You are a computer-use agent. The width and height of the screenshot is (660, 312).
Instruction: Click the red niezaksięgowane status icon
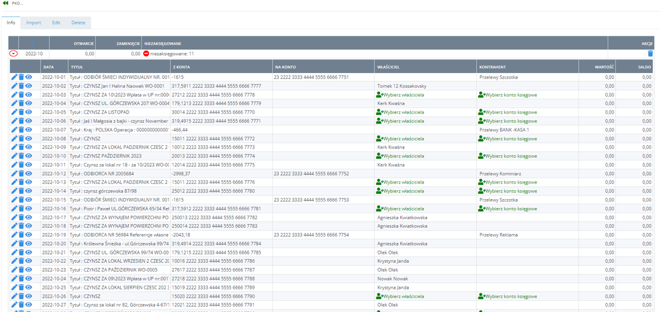tap(146, 53)
